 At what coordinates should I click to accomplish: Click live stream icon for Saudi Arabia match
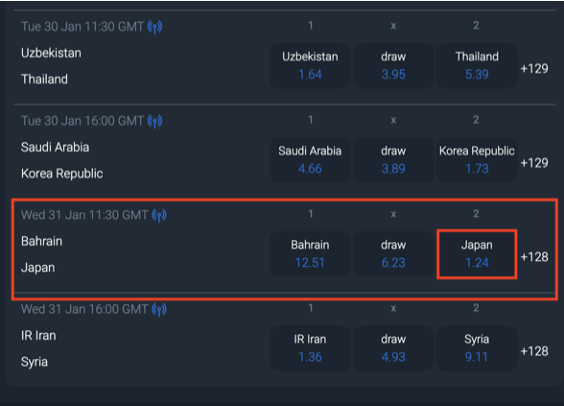click(155, 121)
